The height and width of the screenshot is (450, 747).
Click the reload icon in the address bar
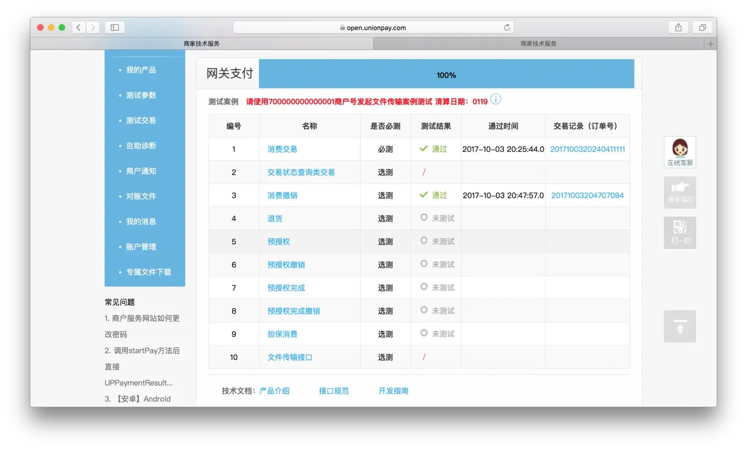click(x=507, y=27)
